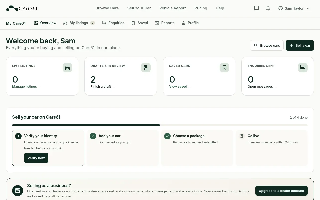Click the hourglass icon in Drafts card
The image size is (320, 200).
pyautogui.click(x=146, y=68)
